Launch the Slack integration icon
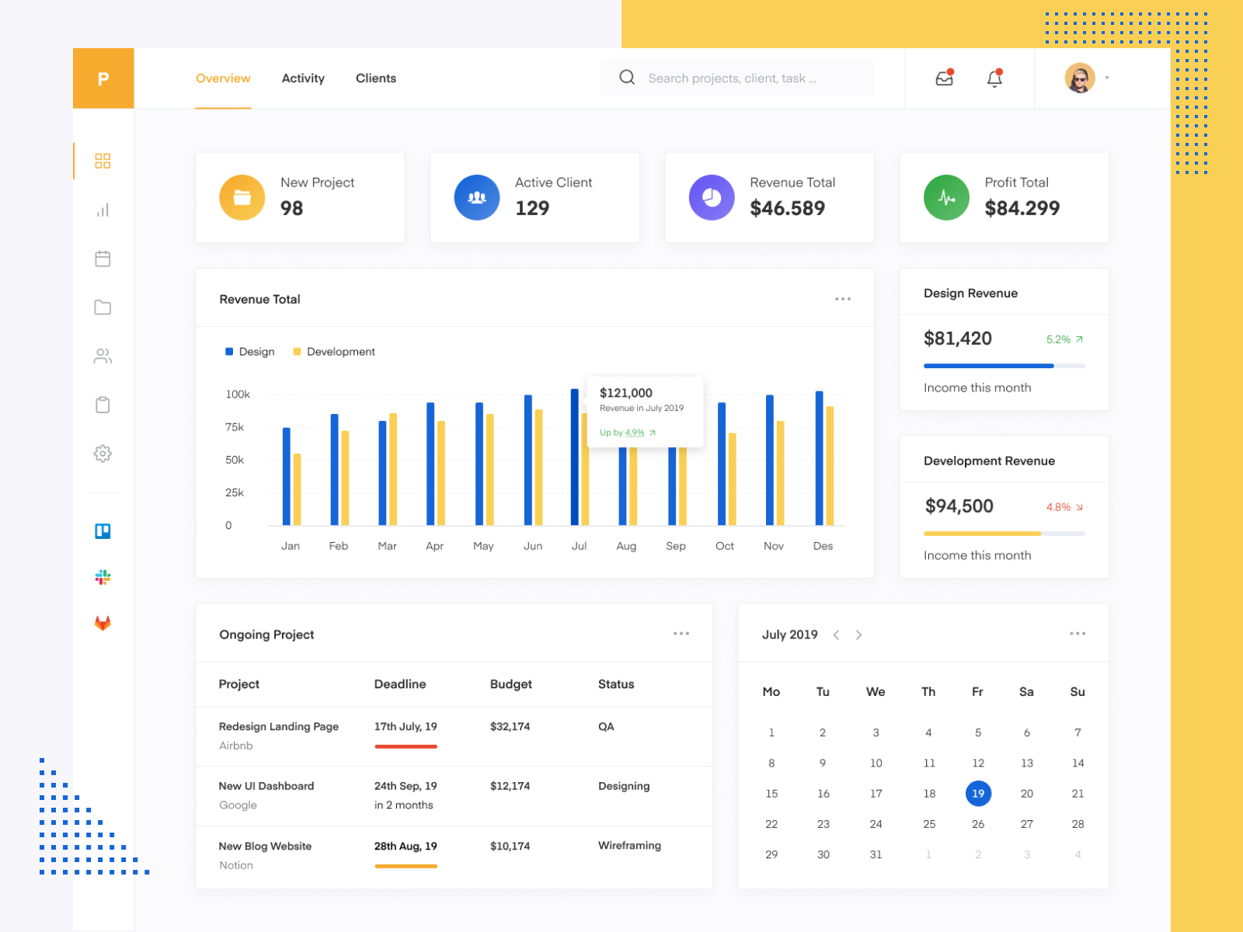Screen dimensions: 1243x932 tap(103, 577)
